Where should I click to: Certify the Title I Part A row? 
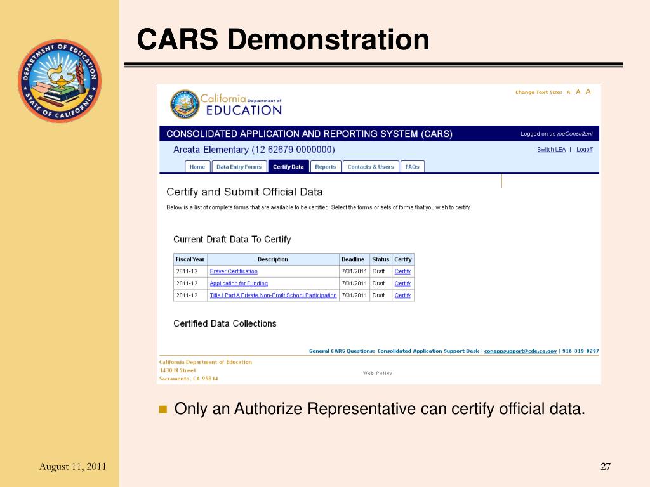[402, 295]
